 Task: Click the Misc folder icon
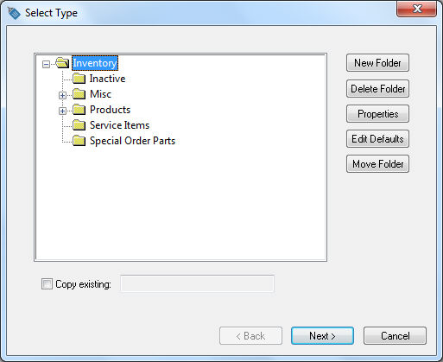coord(79,94)
